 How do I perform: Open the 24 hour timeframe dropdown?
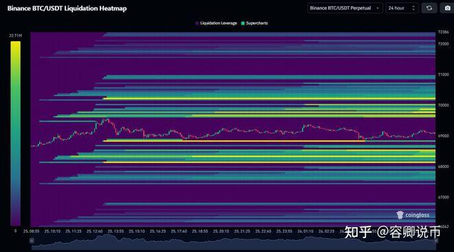[x=402, y=8]
